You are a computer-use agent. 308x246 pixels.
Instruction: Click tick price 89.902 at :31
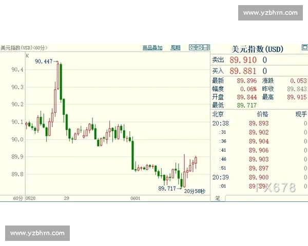coord(259,132)
